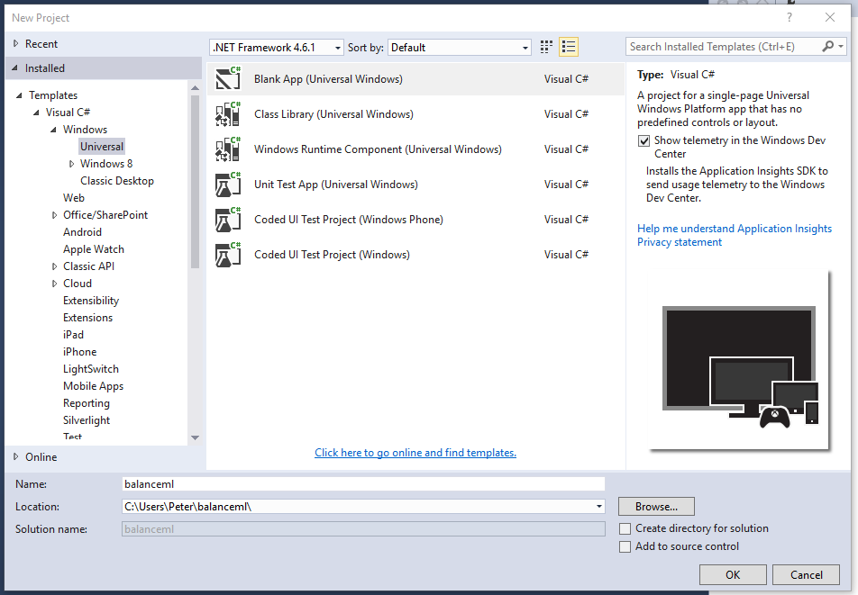Select Class Library (Universal Windows) text
Image resolution: width=858 pixels, height=595 pixels.
333,114
